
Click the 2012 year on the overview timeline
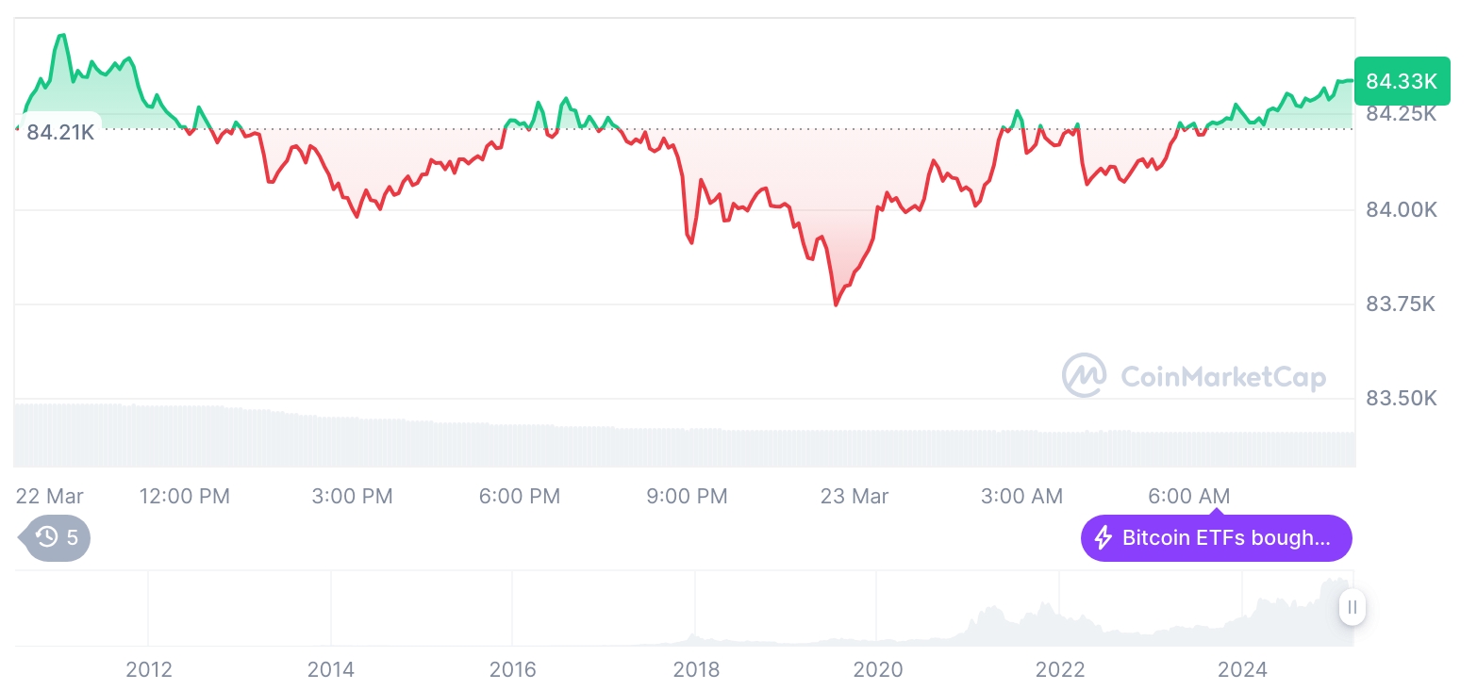[x=149, y=669]
